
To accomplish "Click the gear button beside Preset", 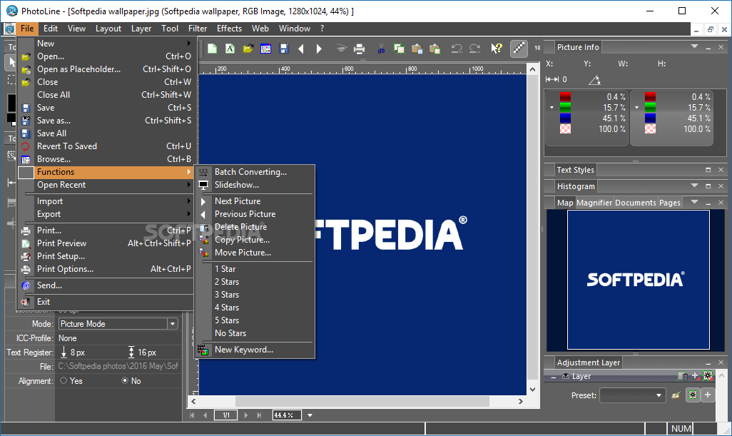I will pyautogui.click(x=692, y=395).
